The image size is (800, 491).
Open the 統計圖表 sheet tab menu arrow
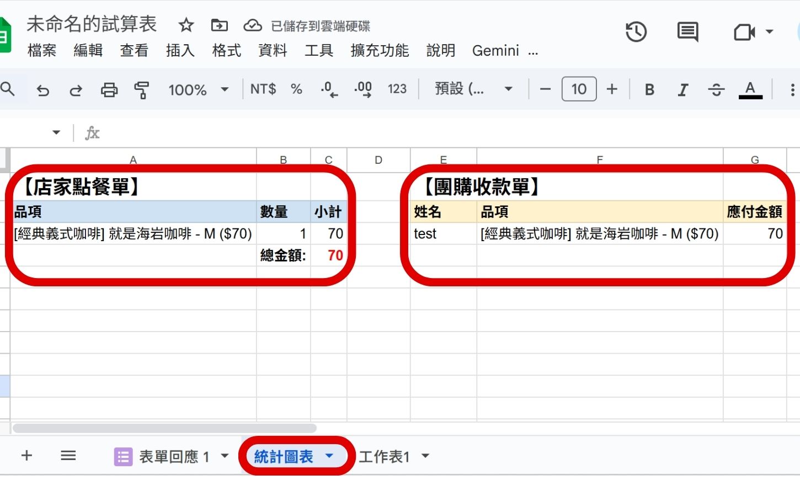click(x=330, y=456)
